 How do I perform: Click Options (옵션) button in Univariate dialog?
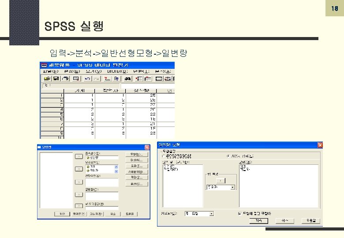pyautogui.click(x=137, y=184)
